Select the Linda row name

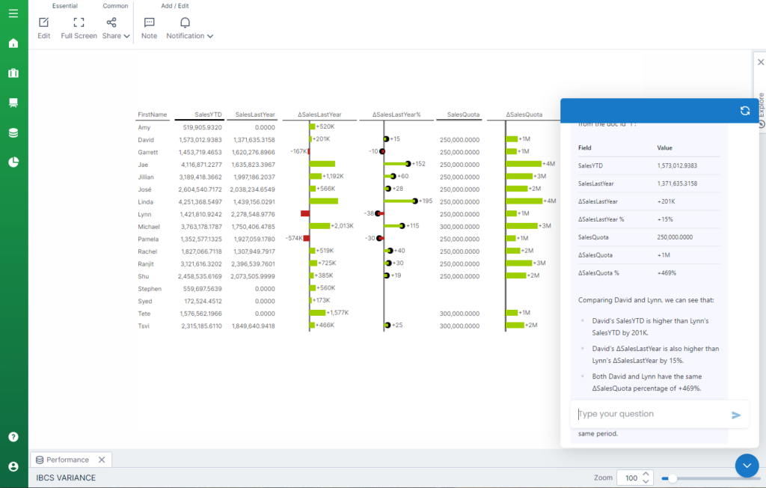146,202
